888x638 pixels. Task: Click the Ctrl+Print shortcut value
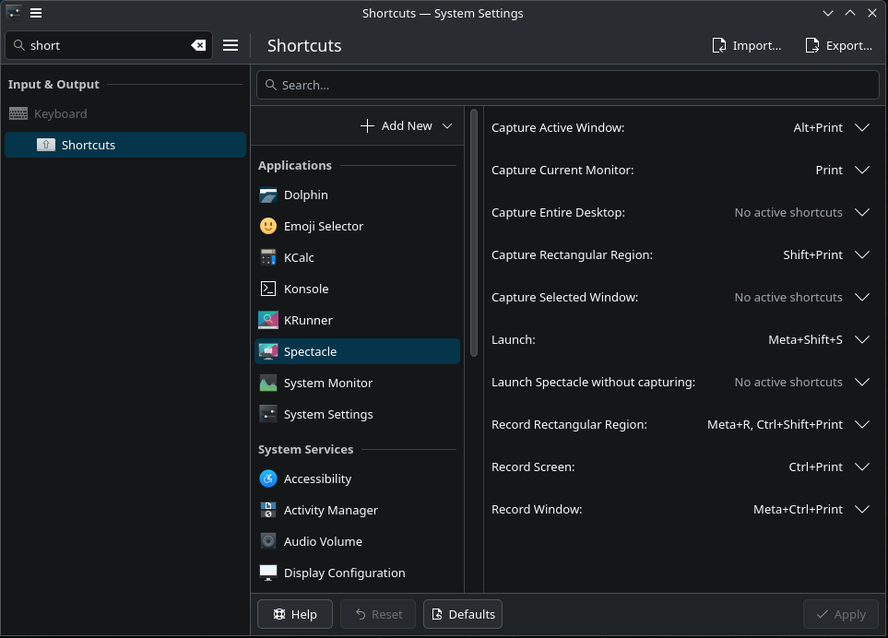pyautogui.click(x=815, y=467)
